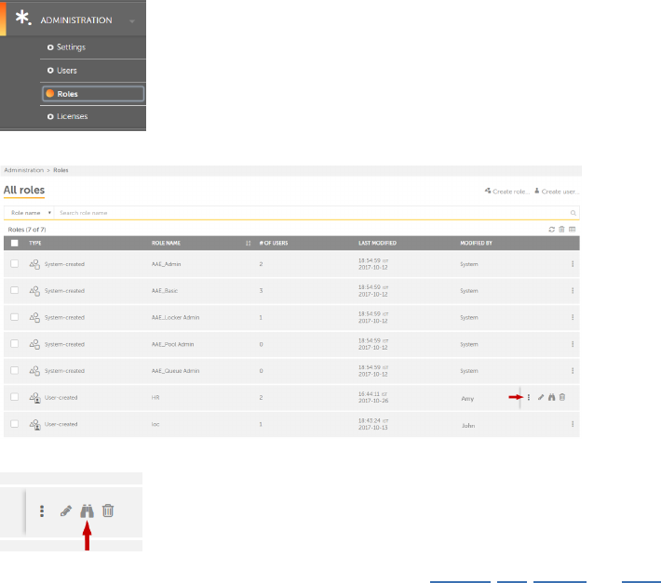This screenshot has width=661, height=583.
Task: Click the enlarged three-dot icon at bottom
Action: (x=42, y=511)
